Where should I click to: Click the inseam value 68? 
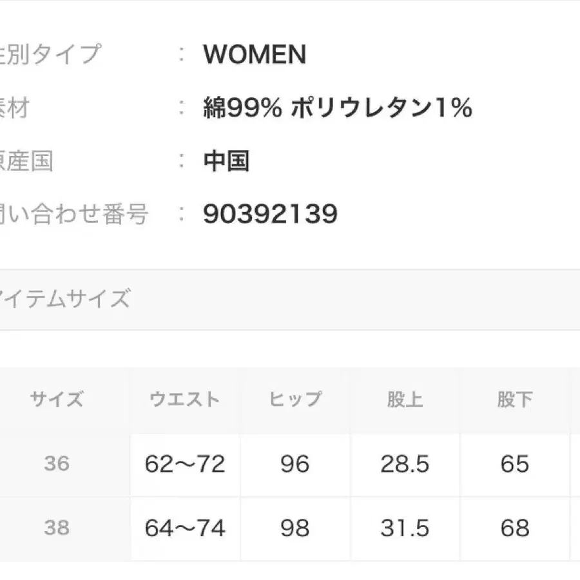point(515,528)
